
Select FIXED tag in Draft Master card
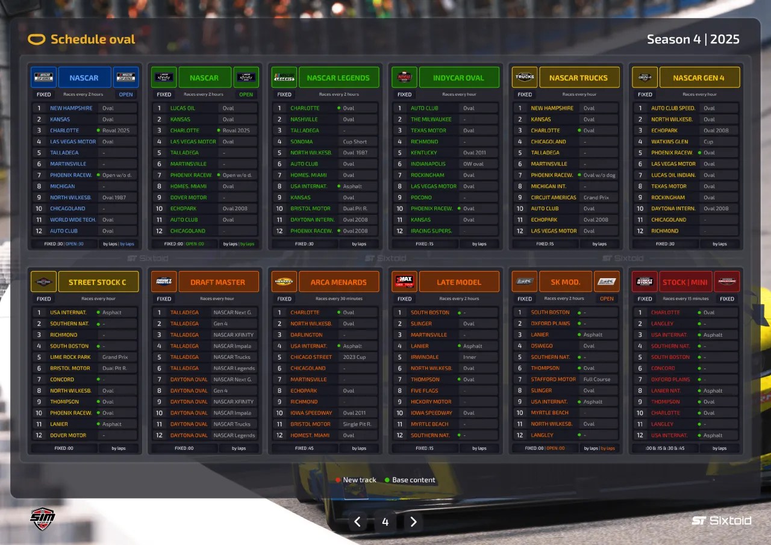click(164, 299)
